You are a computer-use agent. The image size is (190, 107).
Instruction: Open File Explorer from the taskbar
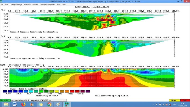[x=6, y=104]
